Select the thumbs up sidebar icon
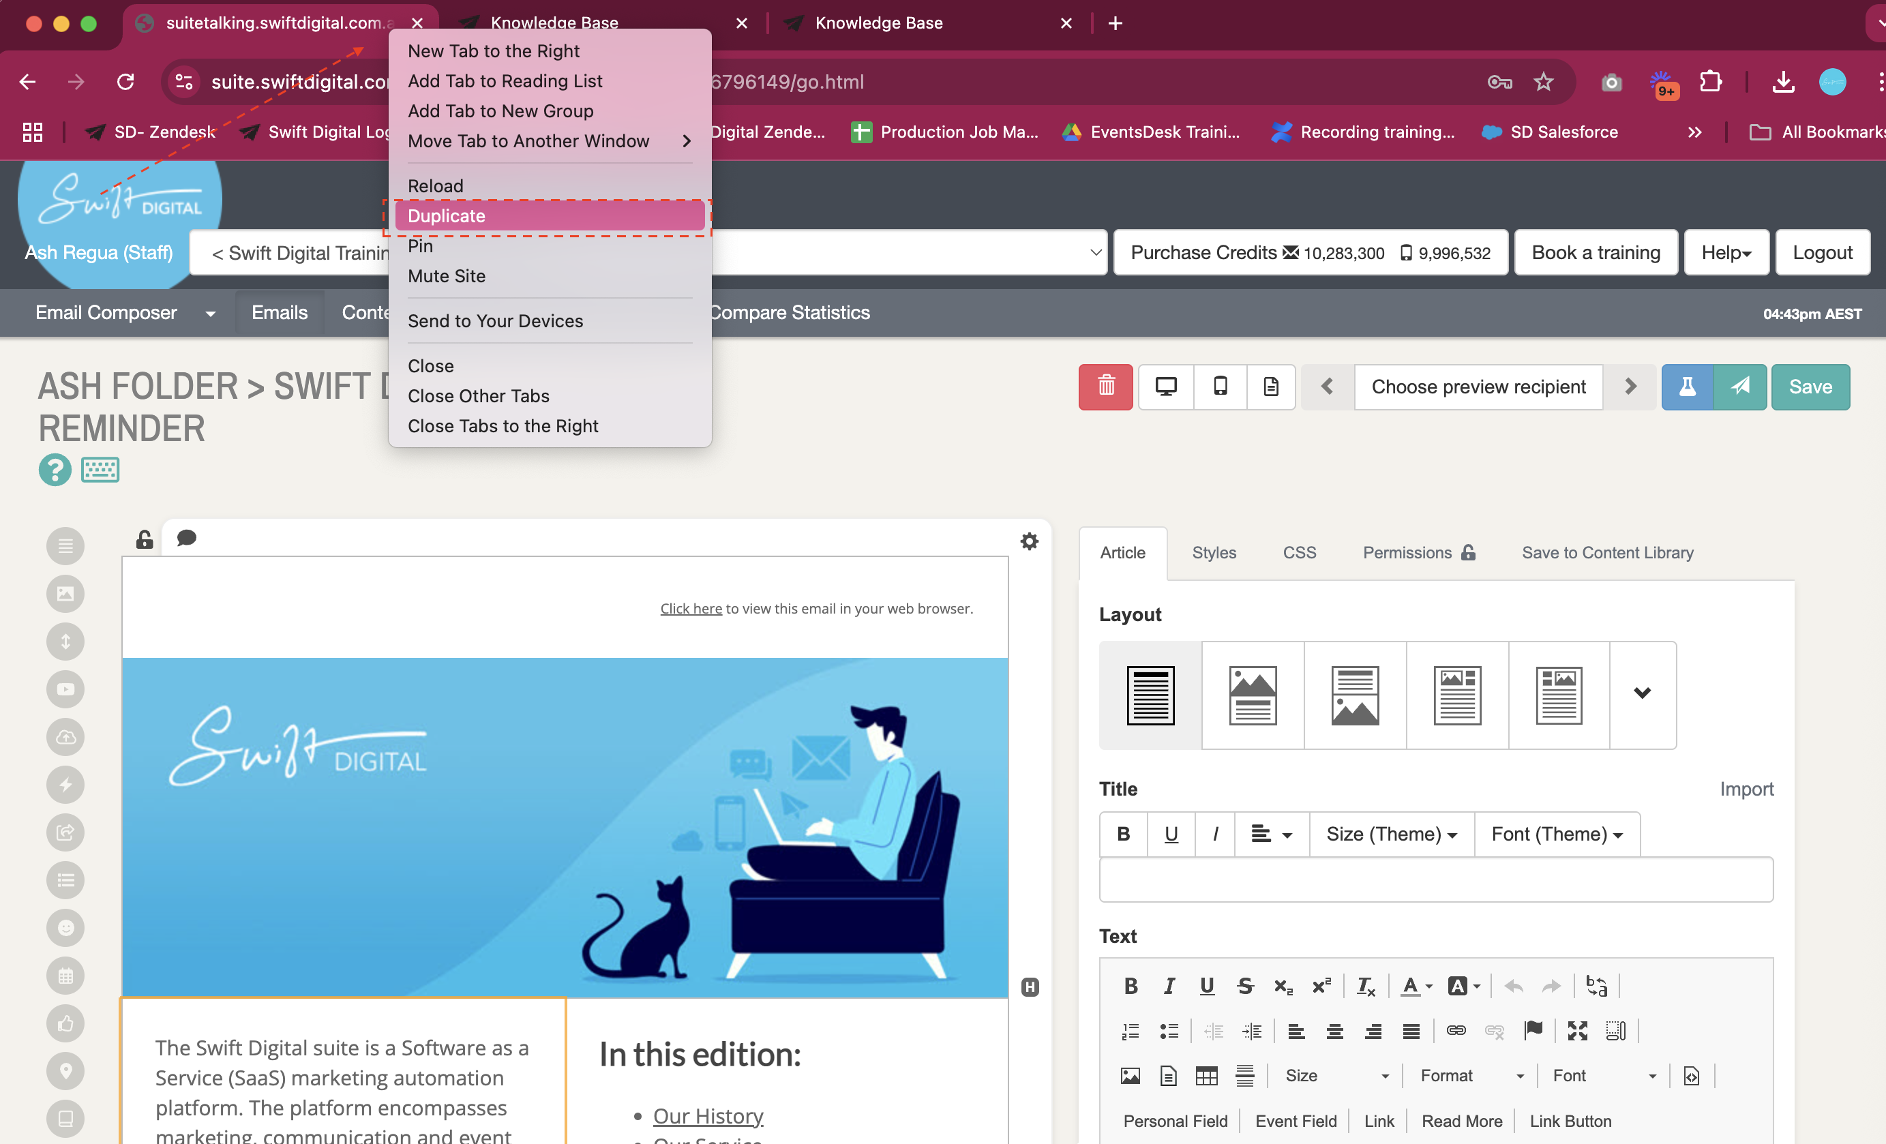 [x=65, y=1023]
